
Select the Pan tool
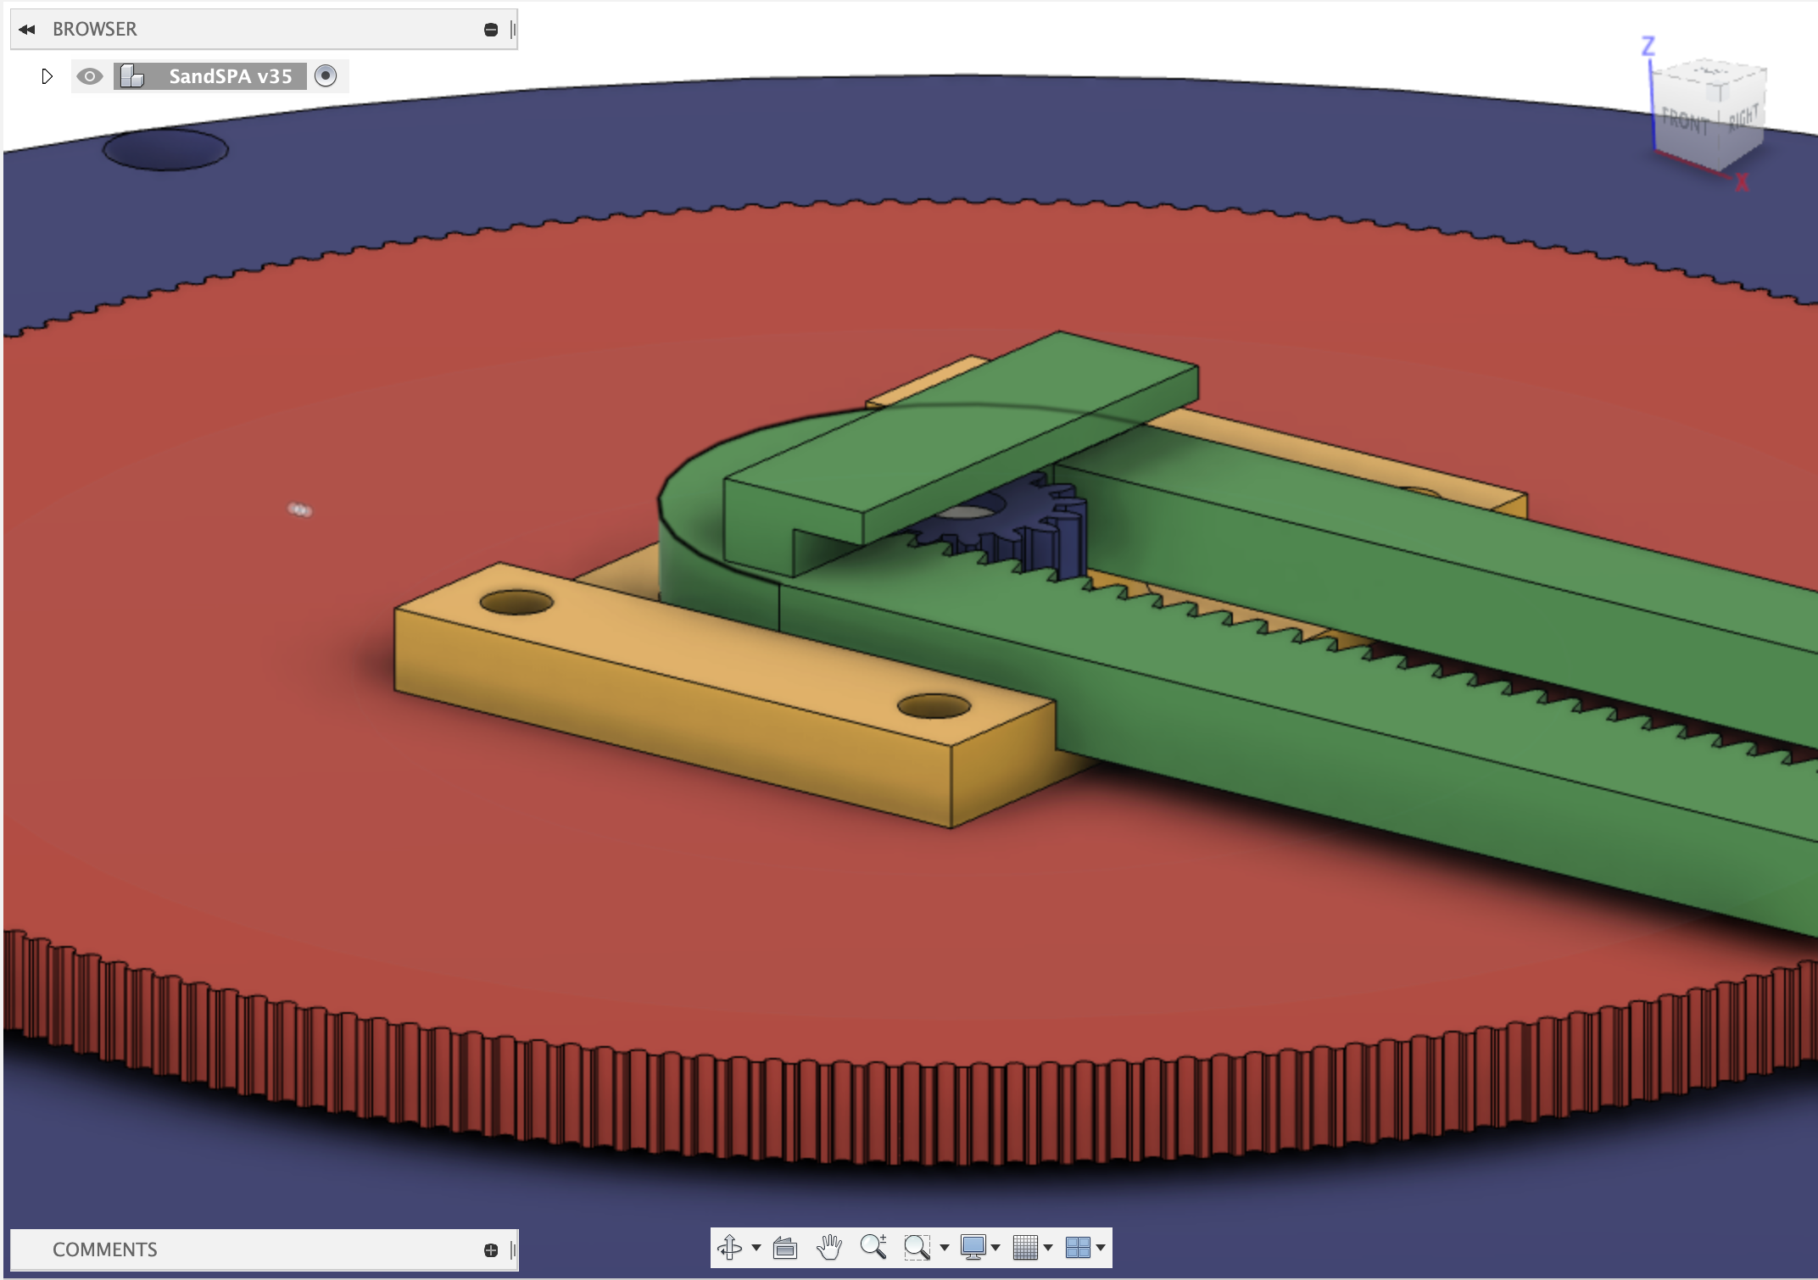pyautogui.click(x=828, y=1246)
